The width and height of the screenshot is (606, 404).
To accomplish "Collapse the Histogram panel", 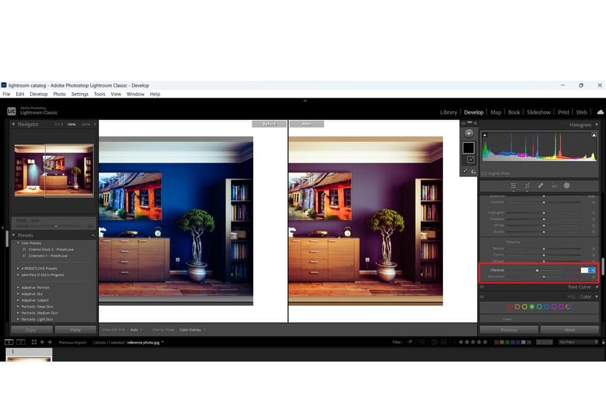I will pos(597,125).
